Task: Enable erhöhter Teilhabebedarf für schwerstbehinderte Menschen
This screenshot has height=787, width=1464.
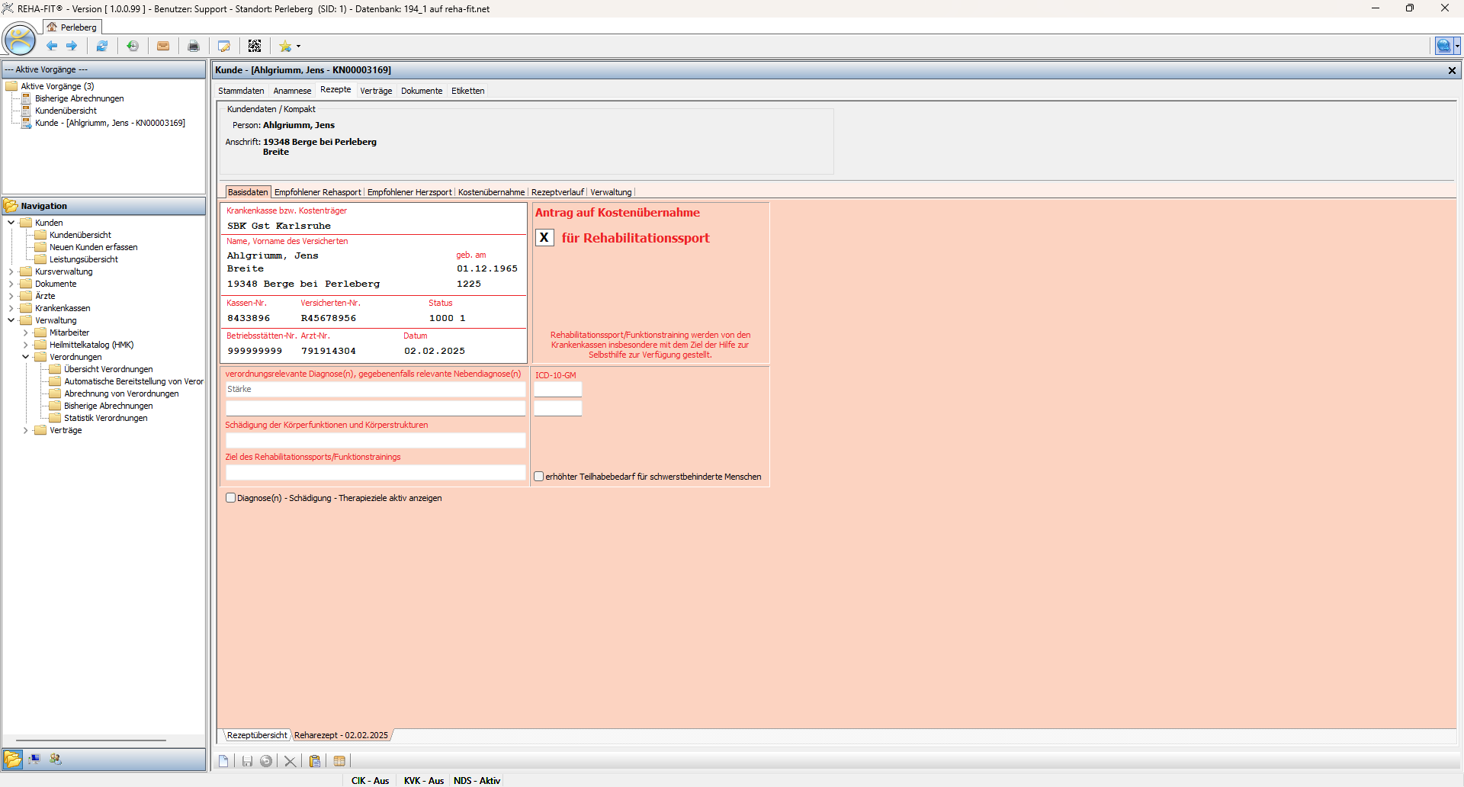Action: coord(539,477)
